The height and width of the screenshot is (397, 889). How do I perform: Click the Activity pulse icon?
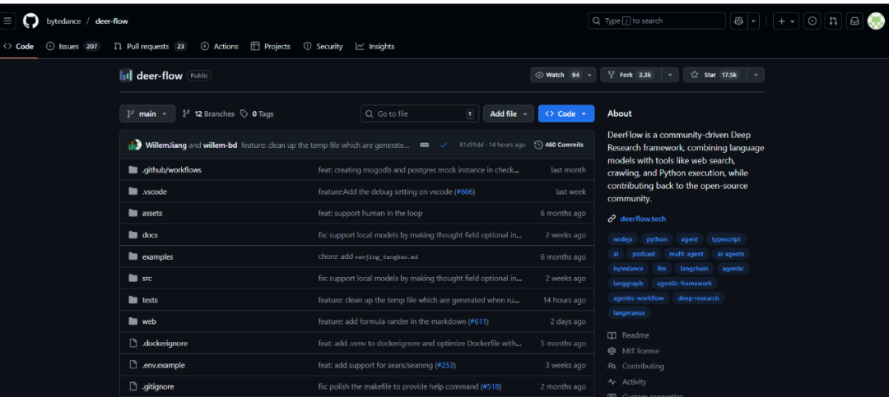point(612,381)
